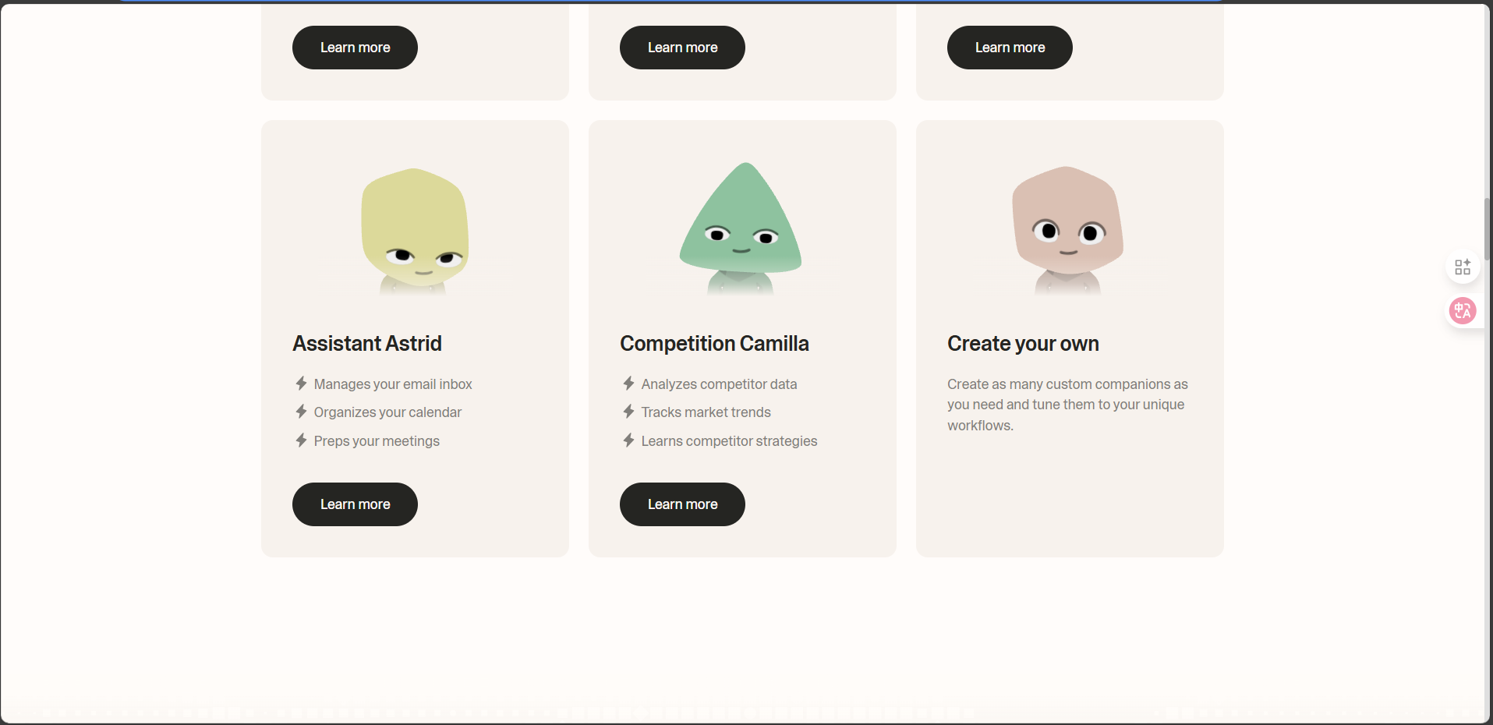Click Competition Camilla's green triangle avatar
The image size is (1493, 725).
pyautogui.click(x=741, y=228)
